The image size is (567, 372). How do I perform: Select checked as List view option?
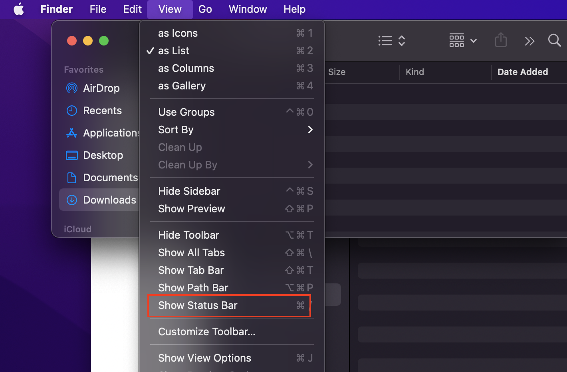[232, 51]
